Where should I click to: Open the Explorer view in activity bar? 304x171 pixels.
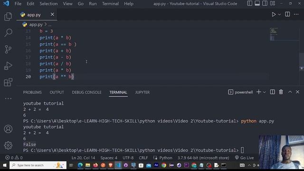8,16
